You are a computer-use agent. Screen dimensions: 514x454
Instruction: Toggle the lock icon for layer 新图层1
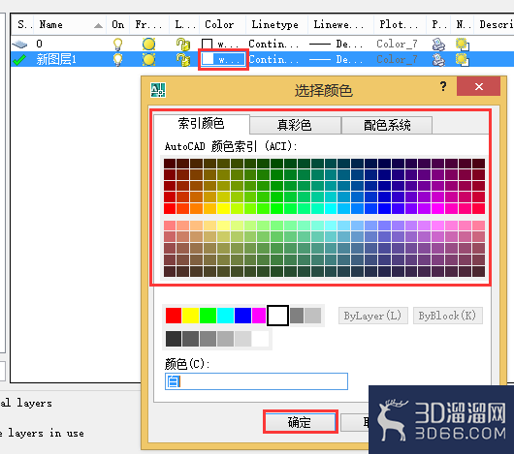(x=183, y=59)
